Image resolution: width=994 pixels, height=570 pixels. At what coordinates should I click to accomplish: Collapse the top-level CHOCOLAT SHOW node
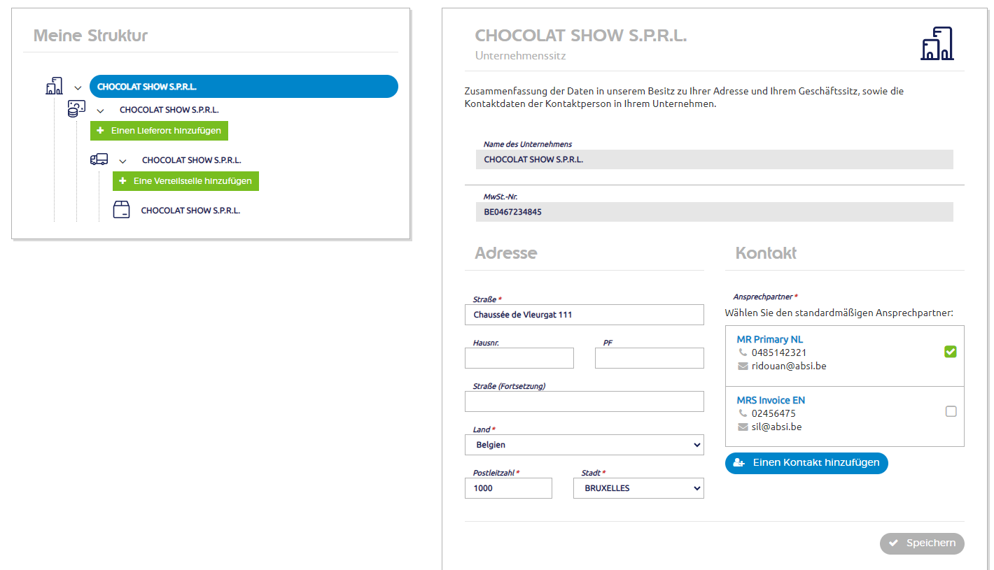point(78,88)
